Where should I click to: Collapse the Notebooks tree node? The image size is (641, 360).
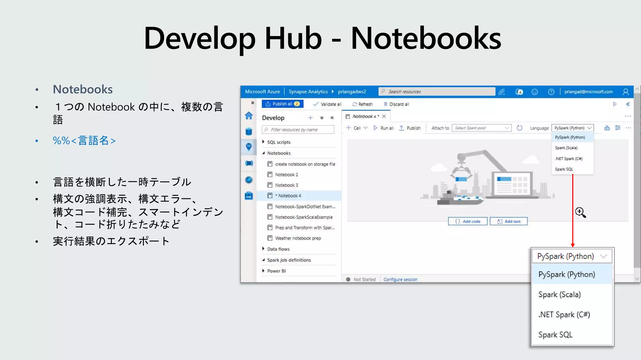pos(264,153)
